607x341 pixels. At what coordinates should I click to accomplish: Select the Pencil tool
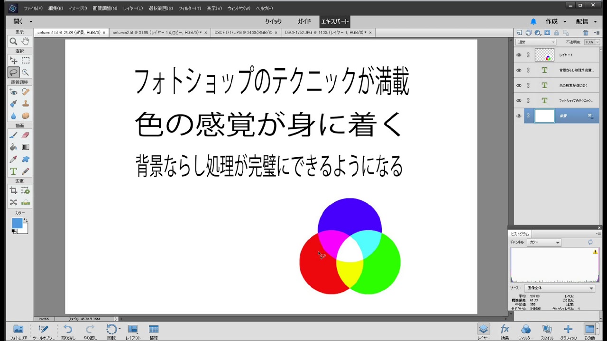point(26,171)
